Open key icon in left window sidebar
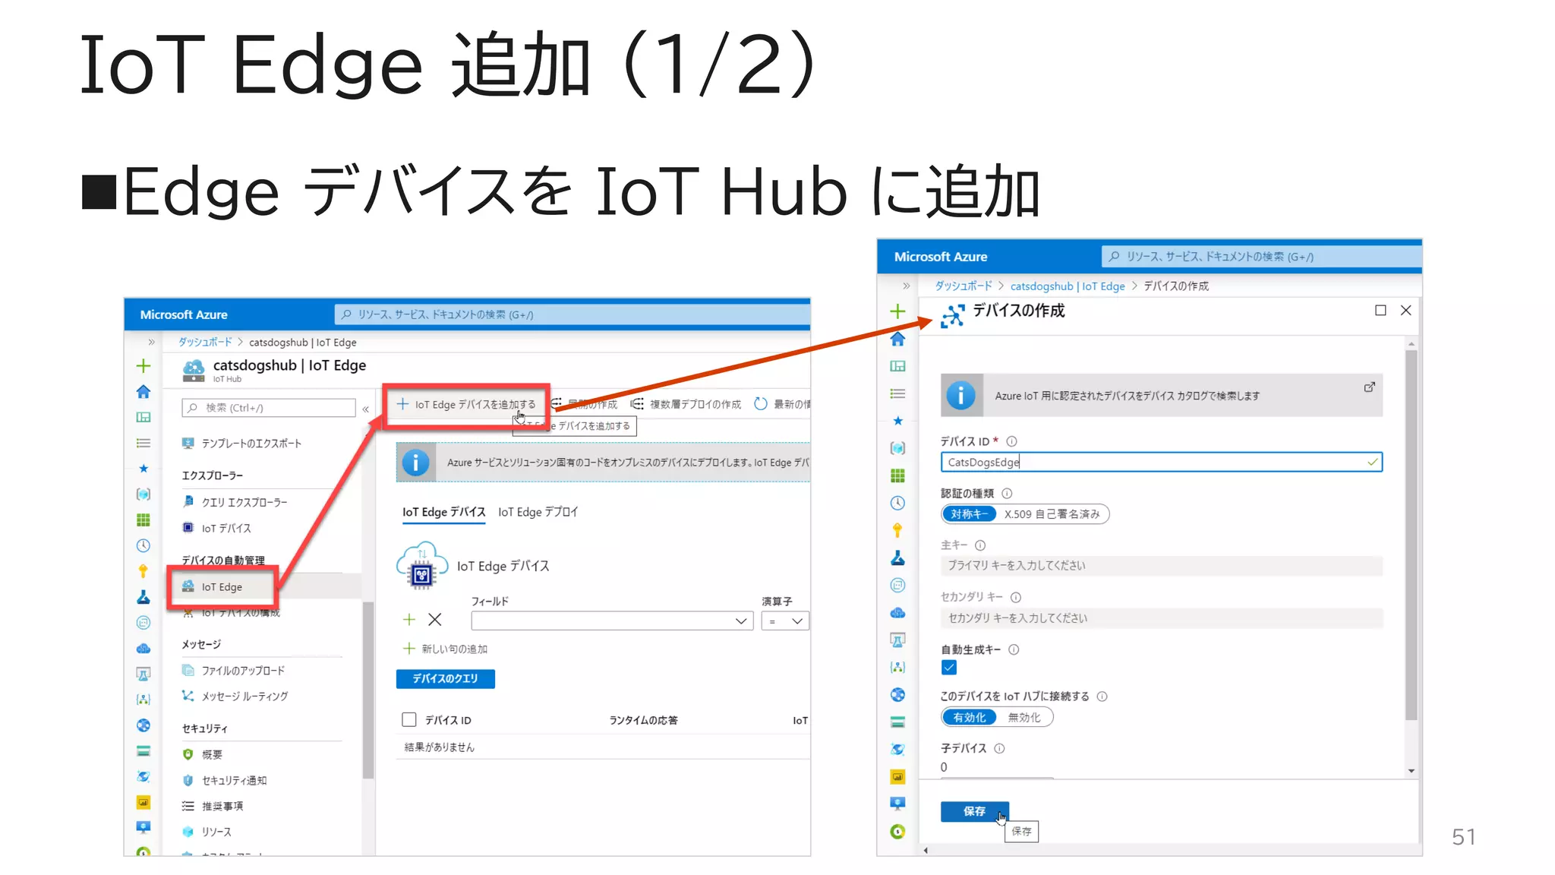This screenshot has width=1555, height=875. pyautogui.click(x=143, y=571)
